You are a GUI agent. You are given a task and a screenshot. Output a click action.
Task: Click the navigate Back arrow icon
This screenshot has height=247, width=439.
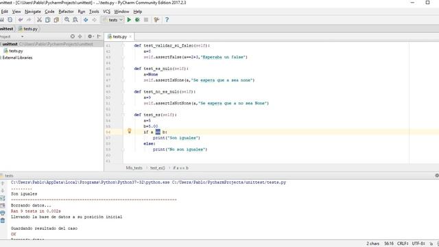coord(86,20)
